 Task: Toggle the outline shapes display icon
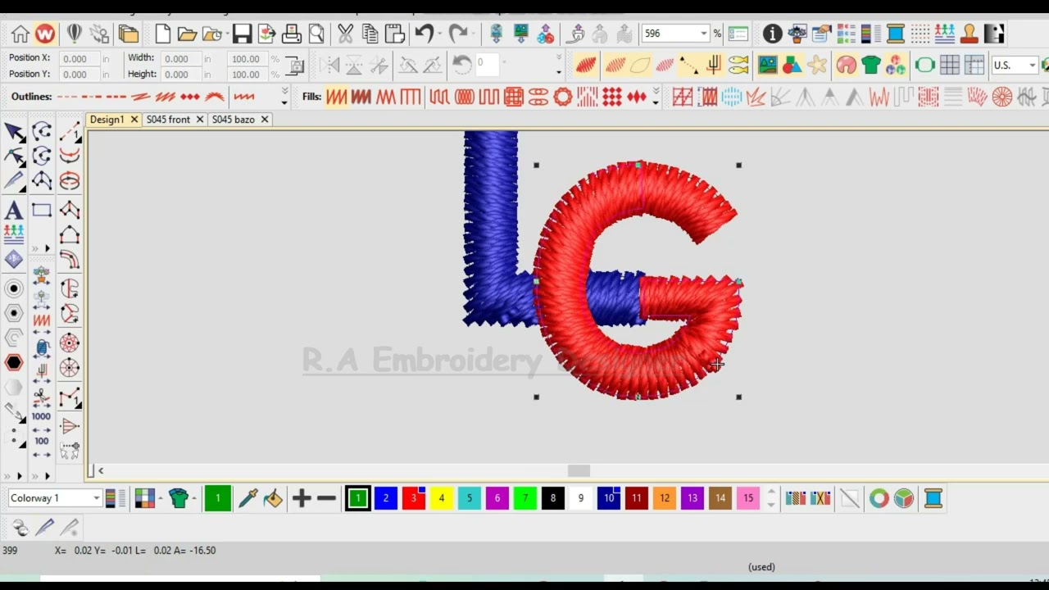tap(640, 65)
